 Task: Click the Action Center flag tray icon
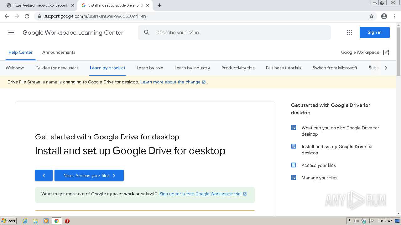(371, 221)
